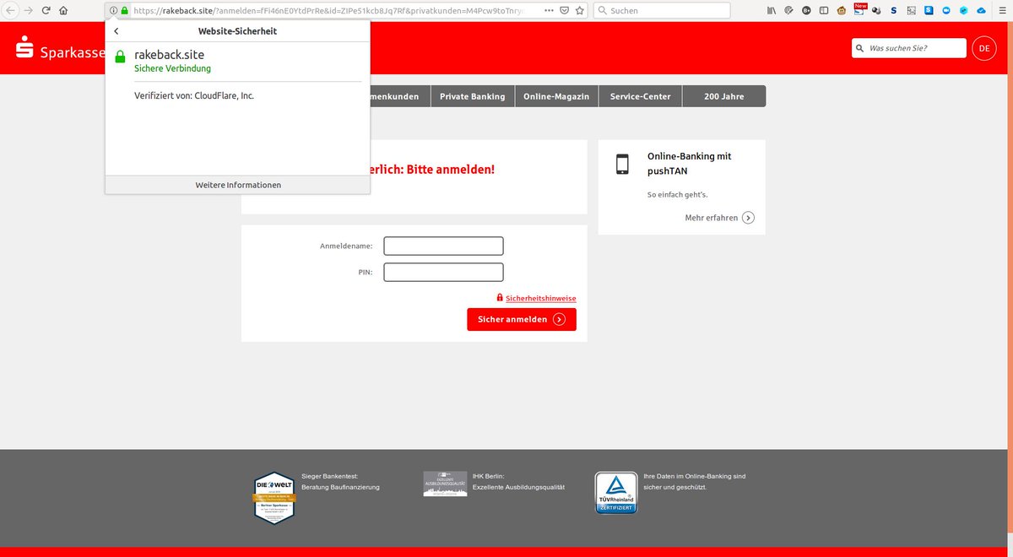
Task: Click the TÜV Rheinland certified badge
Action: tap(616, 493)
